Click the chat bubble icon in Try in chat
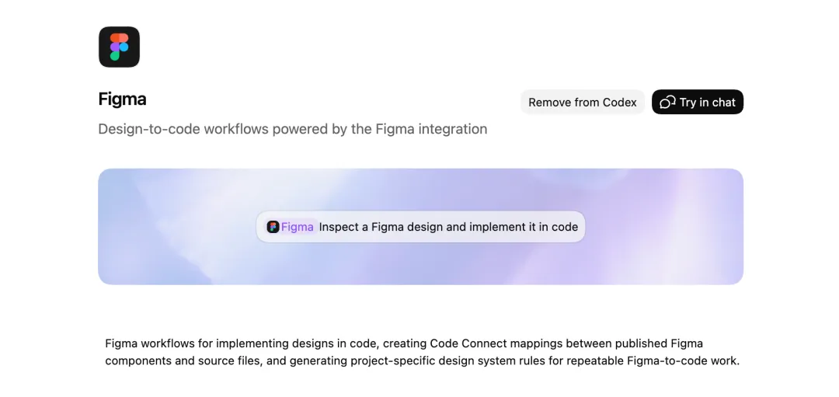 pos(667,103)
